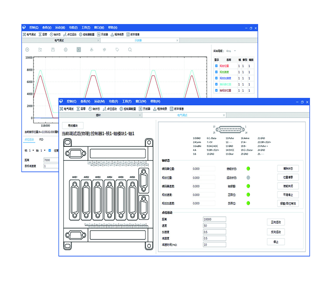Switch to the 插补 tab

pos(99,115)
